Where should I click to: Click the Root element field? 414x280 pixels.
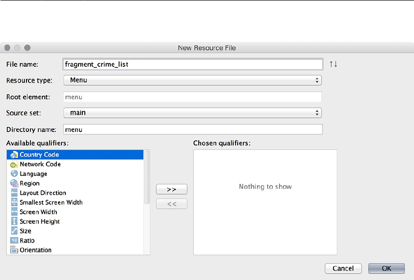[192, 97]
